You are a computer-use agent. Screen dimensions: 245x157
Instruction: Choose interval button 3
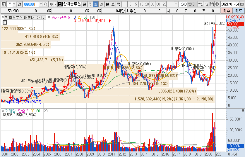click(x=130, y=4)
